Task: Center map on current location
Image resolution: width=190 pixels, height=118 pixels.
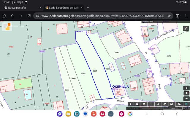Action: click(x=186, y=88)
